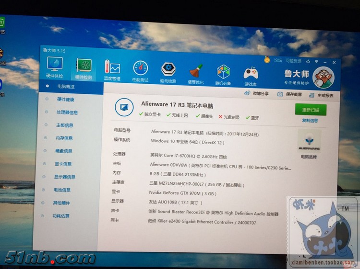Screen dimensions: 360x269
Task: Select 硬件检测 hardware detection icon
Action: 84,68
